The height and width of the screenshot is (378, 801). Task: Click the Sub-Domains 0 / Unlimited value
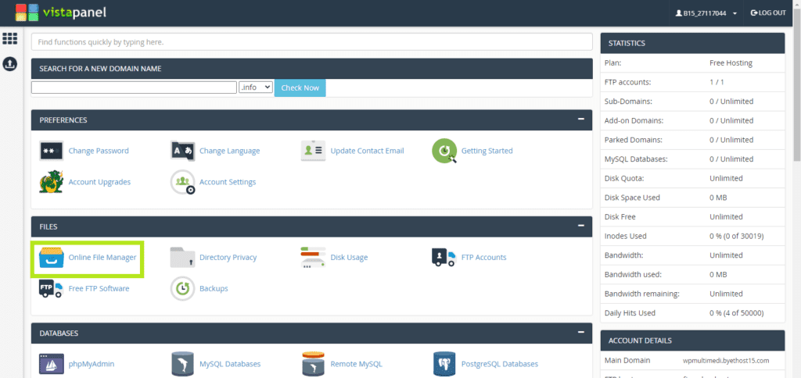[731, 102]
